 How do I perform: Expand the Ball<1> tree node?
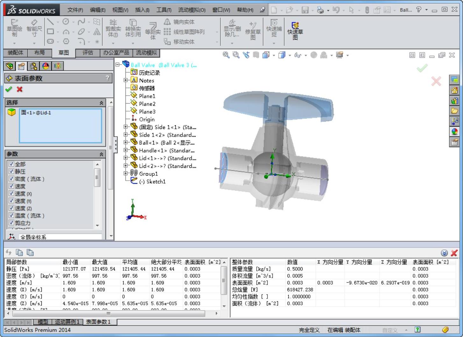coord(126,142)
